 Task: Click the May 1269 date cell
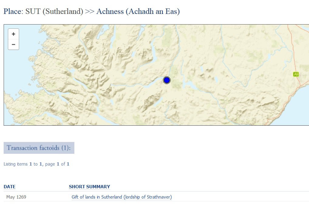tap(16, 197)
